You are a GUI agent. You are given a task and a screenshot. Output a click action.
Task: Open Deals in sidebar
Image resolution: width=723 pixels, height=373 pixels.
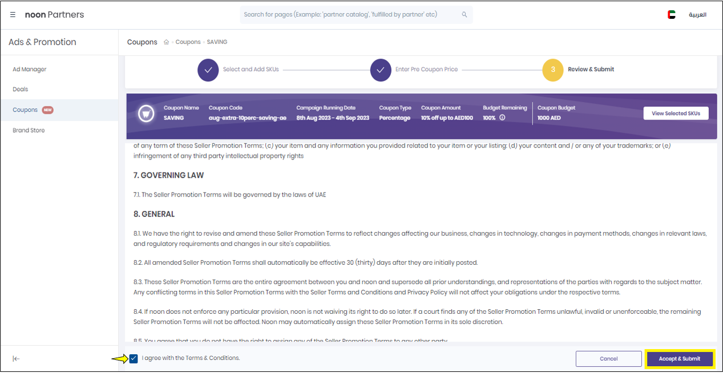point(21,89)
